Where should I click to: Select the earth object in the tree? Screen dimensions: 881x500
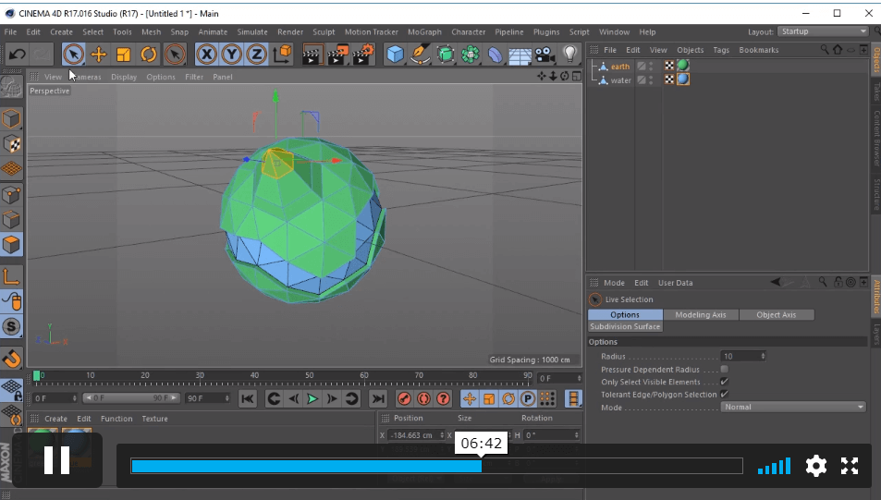click(x=620, y=67)
